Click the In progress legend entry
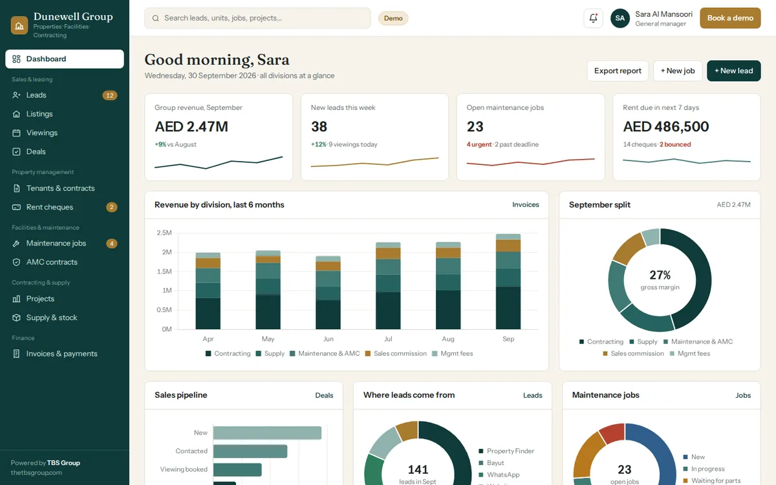The width and height of the screenshot is (776, 485). coord(704,469)
